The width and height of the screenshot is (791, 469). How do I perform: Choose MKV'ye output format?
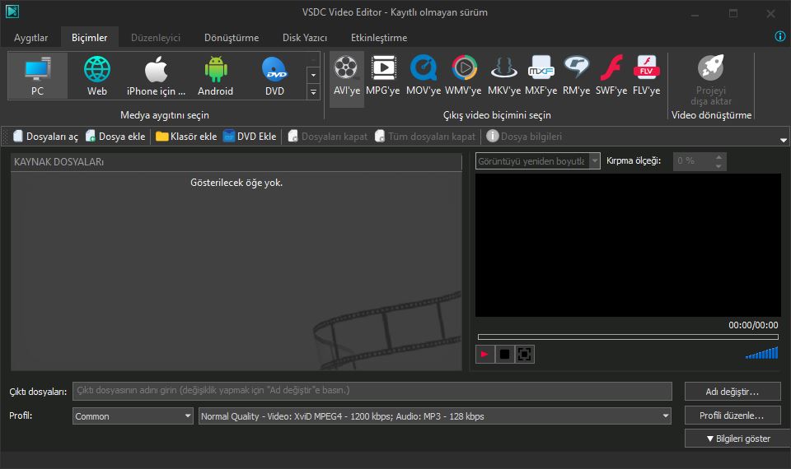(504, 76)
